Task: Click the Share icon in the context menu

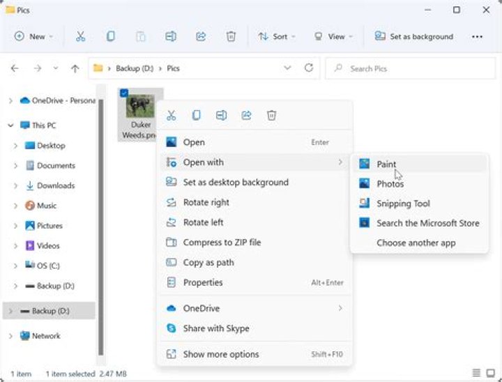Action: point(247,115)
